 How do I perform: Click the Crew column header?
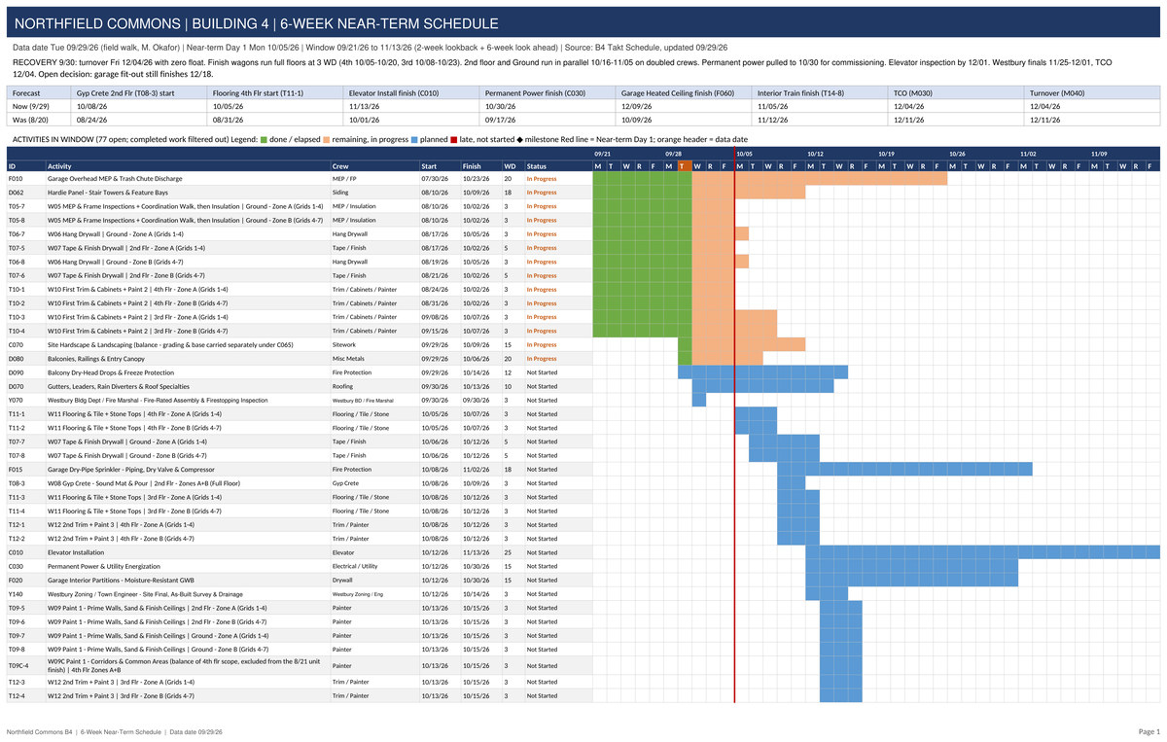click(x=374, y=165)
